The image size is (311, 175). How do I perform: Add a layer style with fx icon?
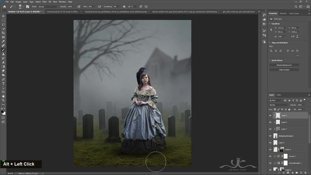[x=284, y=173]
